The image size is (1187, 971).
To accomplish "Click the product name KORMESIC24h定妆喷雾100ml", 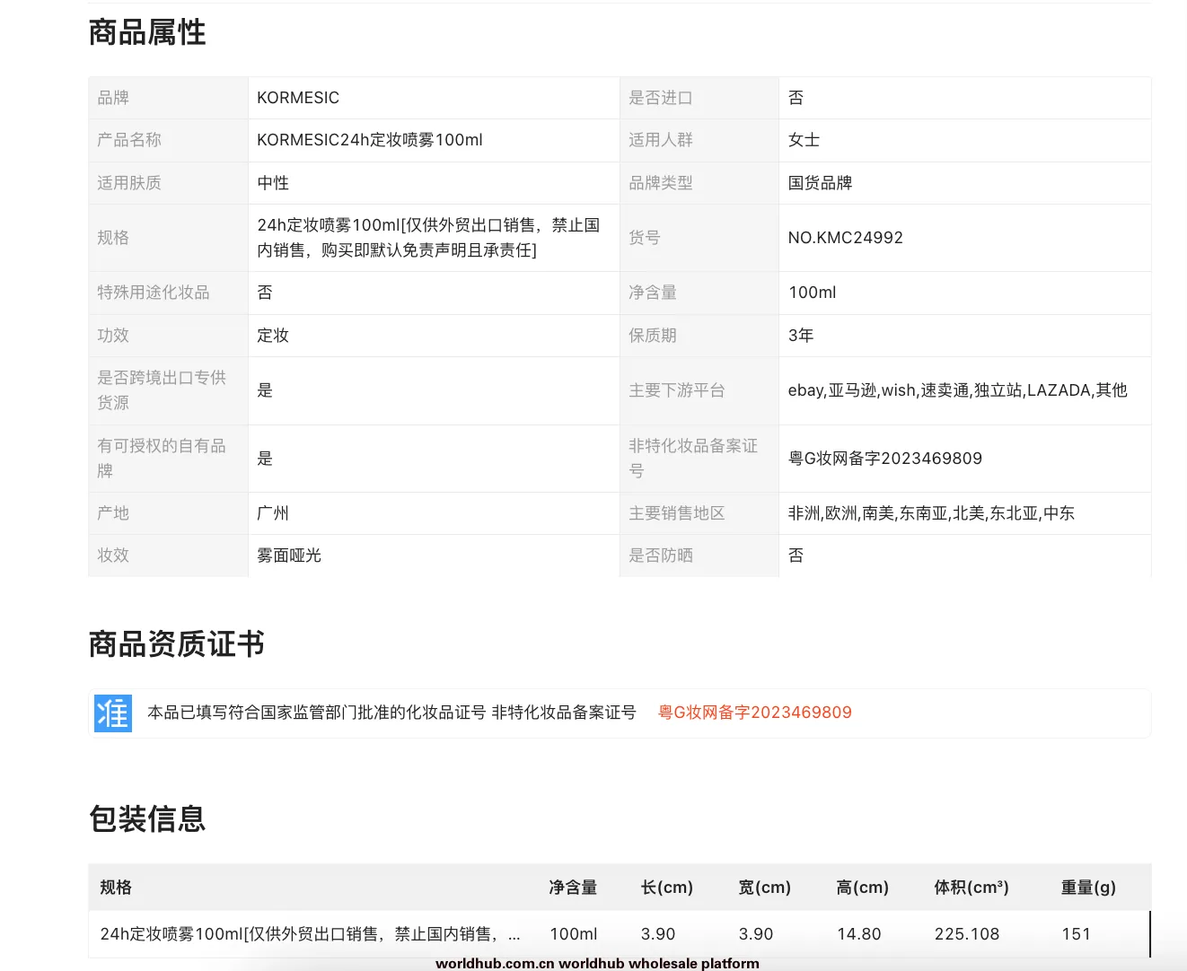I will [370, 140].
